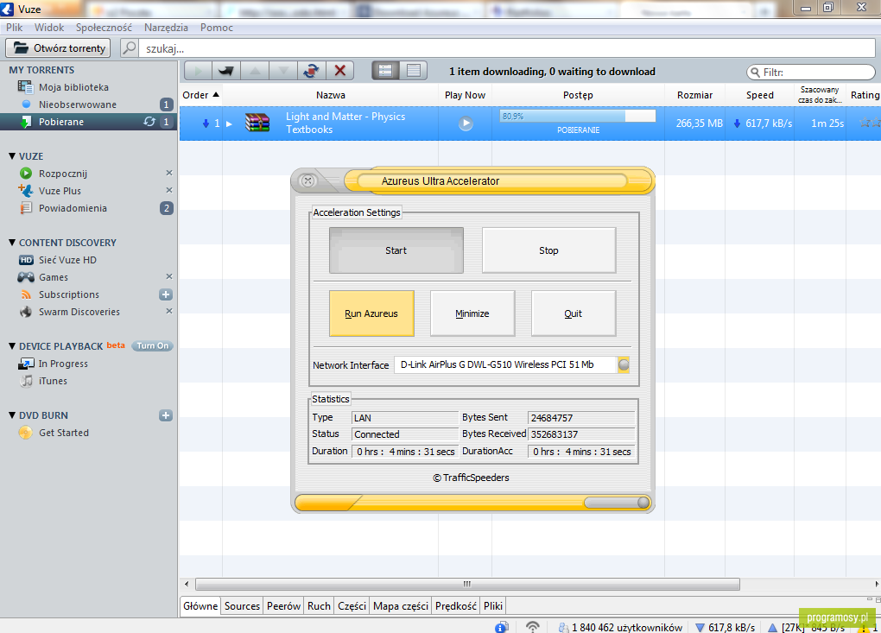Screen dimensions: 881x633
Task: Expand the Light and Matter torrent row
Action: pyautogui.click(x=229, y=123)
